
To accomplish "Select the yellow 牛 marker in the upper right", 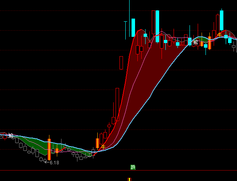I will point(219,35).
